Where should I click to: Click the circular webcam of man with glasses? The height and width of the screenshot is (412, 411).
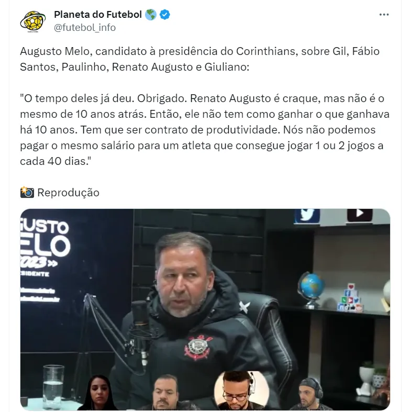click(x=241, y=390)
